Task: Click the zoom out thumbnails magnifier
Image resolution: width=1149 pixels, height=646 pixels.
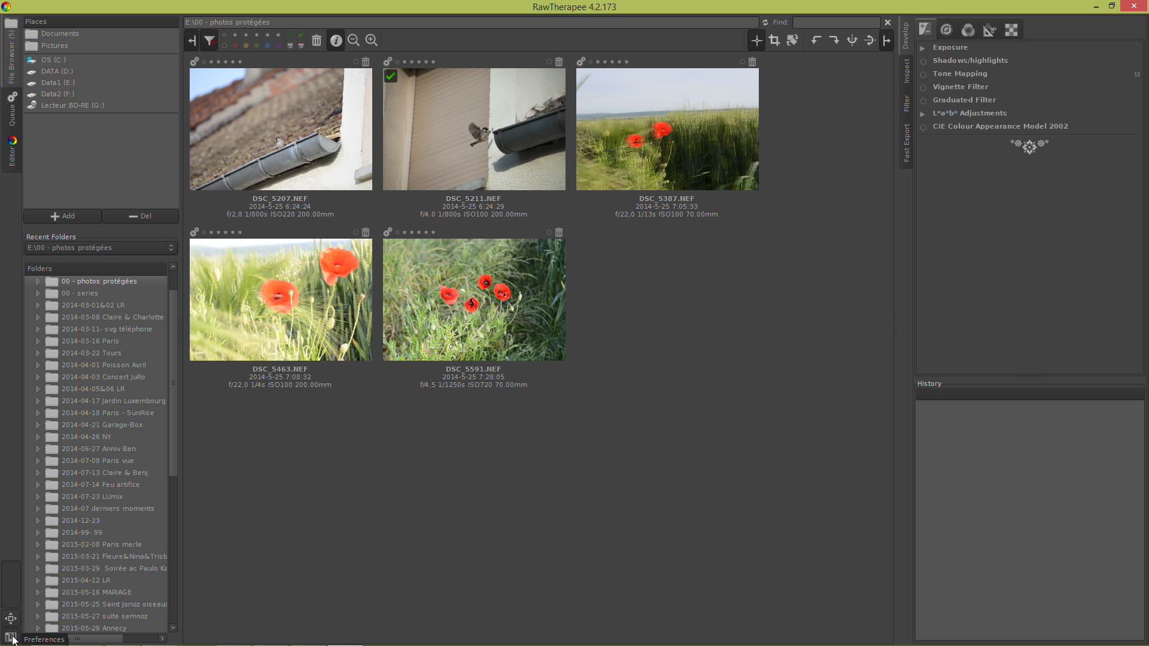Action: pos(354,41)
